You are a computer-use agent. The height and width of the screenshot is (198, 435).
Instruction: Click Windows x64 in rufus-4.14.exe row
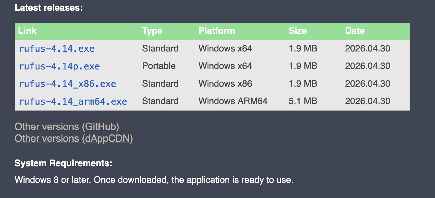[225, 48]
